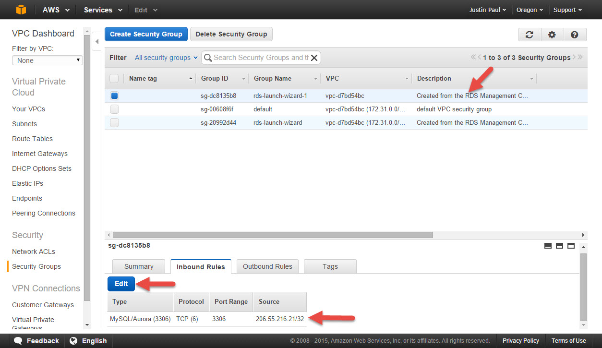Open the help question mark icon
Screen dimensions: 602x348
[x=575, y=35]
